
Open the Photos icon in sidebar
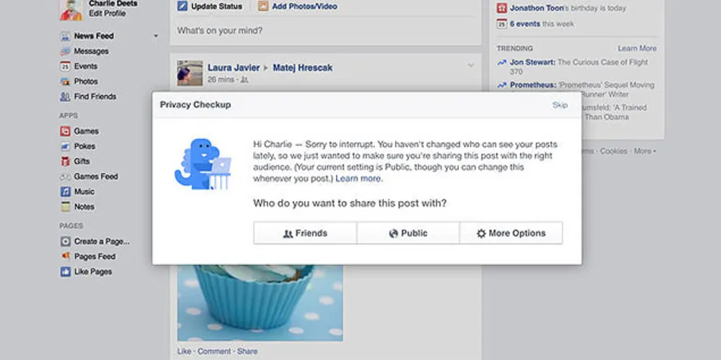66,81
